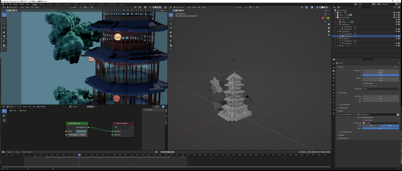This screenshot has height=171, width=402.
Task: Select the Cursor tool in left viewport
Action: click(x=4, y=19)
